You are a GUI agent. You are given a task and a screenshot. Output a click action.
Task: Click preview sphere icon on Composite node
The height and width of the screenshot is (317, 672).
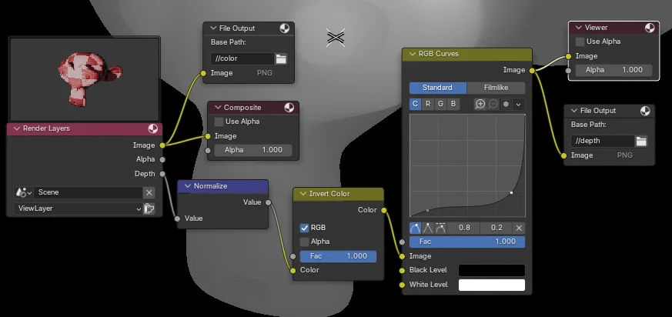(x=289, y=108)
